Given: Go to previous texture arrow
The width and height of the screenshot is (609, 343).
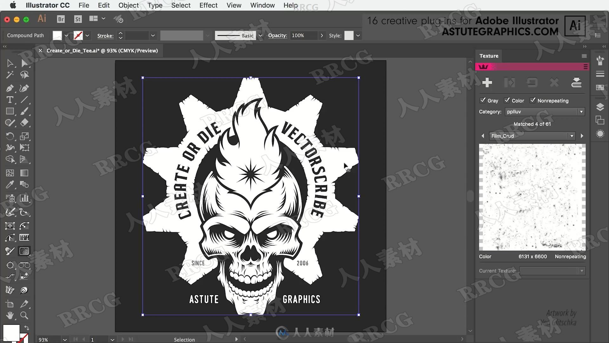Looking at the screenshot, I should pos(483,136).
